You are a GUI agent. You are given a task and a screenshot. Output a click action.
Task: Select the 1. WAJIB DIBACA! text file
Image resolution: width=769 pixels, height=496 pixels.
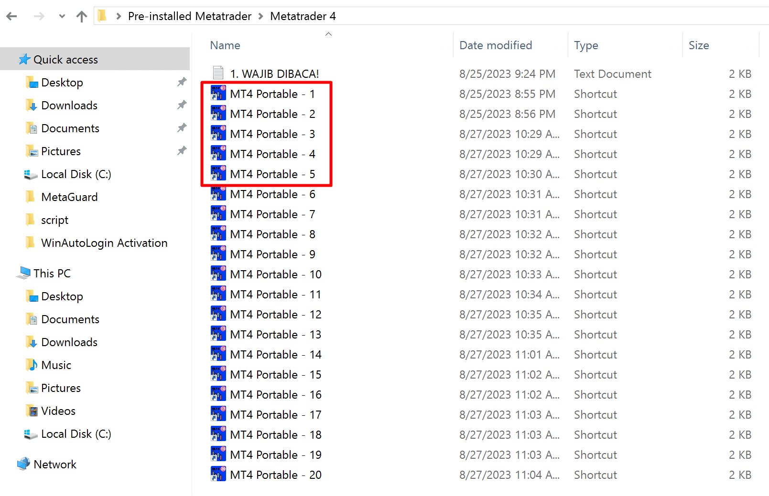point(274,74)
